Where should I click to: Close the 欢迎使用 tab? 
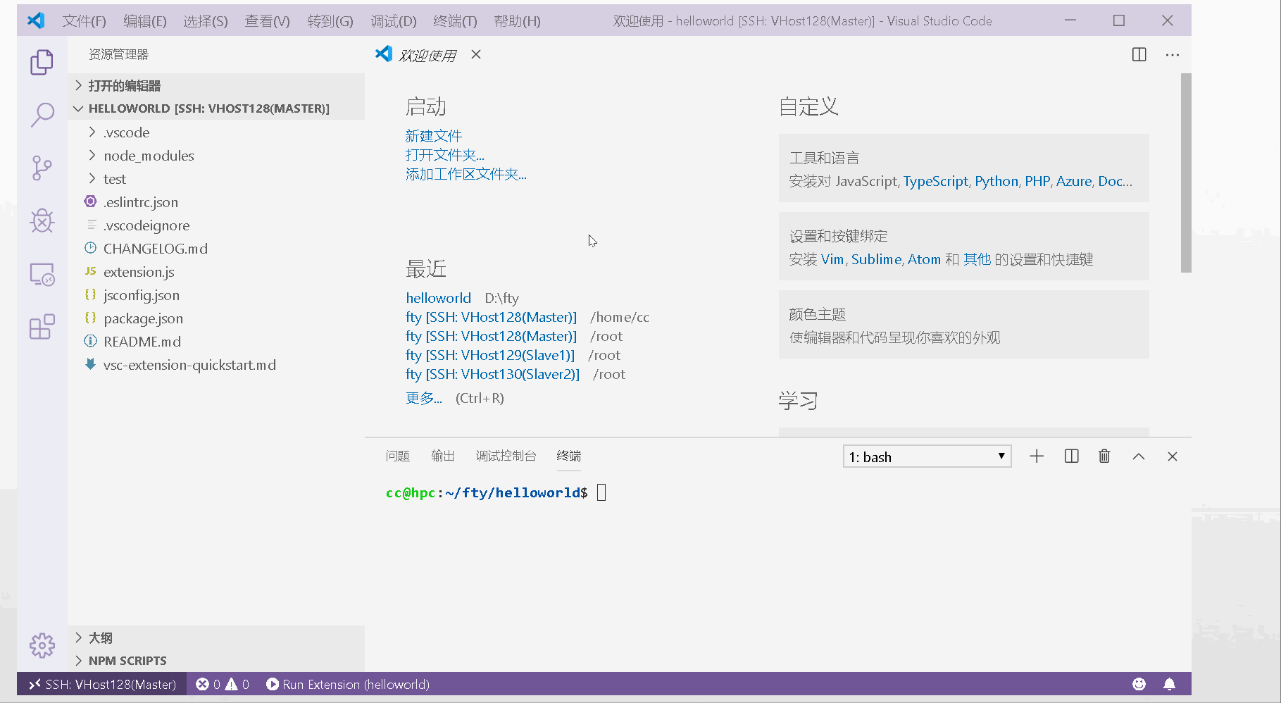click(x=476, y=54)
